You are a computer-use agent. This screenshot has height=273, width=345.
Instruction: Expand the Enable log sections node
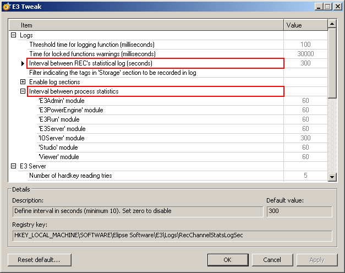23,82
